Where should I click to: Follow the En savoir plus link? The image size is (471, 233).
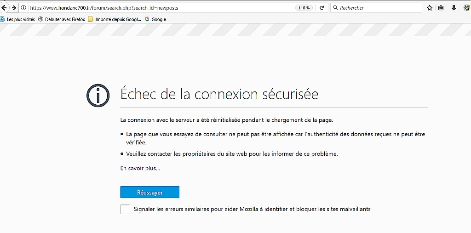click(140, 168)
